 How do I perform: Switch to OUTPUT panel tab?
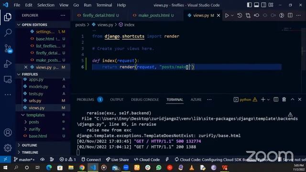click(117, 100)
